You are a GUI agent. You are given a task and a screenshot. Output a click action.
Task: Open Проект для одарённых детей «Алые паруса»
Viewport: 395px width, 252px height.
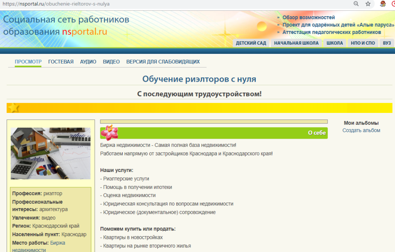click(x=338, y=25)
